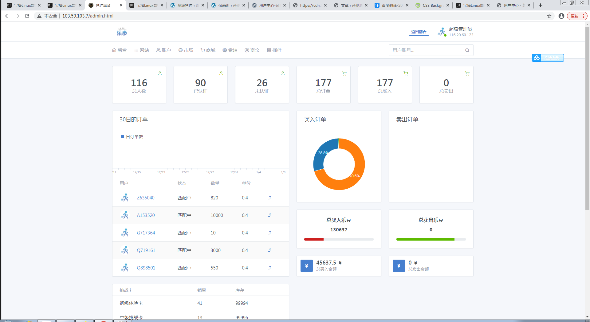Click the 130637 总买入乐豆 value
Image resolution: width=590 pixels, height=322 pixels.
[339, 230]
